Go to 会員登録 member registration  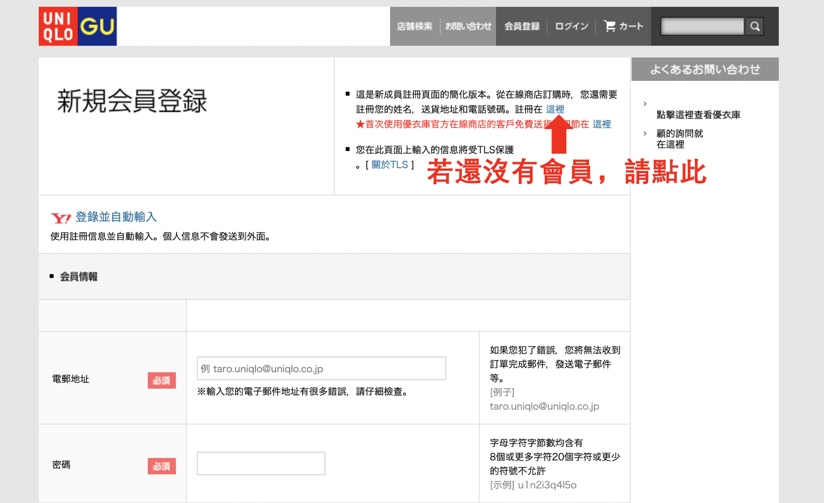pyautogui.click(x=522, y=26)
